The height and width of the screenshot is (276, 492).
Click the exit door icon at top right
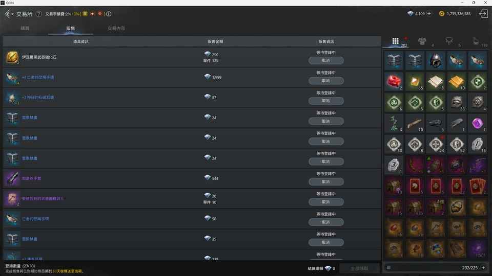(x=483, y=14)
